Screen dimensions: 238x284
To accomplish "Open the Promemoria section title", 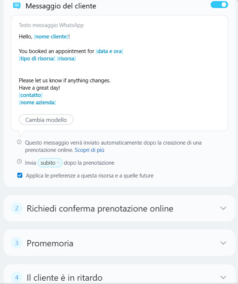I will (x=50, y=243).
